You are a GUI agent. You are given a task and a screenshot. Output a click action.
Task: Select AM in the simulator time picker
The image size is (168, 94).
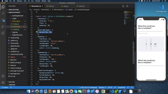155,44
